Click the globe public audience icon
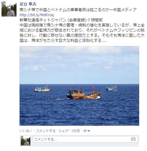 [85, 131]
